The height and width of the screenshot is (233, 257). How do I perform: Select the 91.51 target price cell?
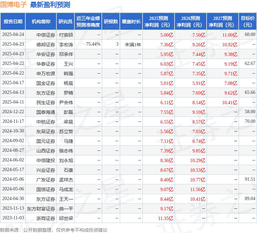pyautogui.click(x=250, y=179)
